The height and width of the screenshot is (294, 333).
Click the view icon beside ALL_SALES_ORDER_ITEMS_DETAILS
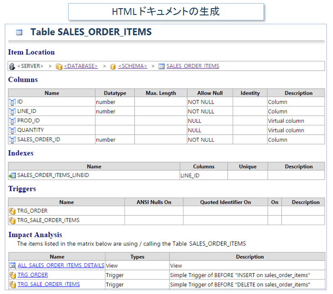pos(12,265)
